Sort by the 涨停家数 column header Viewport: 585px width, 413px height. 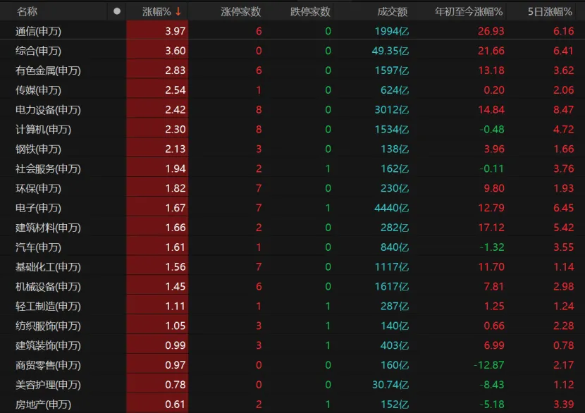pos(240,11)
